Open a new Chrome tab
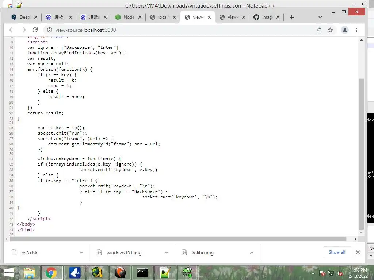The width and height of the screenshot is (374, 280). (x=292, y=17)
